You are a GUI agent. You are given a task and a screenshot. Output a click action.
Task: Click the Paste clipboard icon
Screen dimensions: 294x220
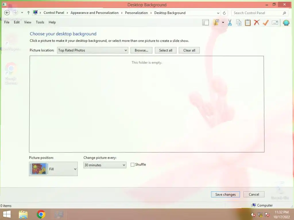248,23
